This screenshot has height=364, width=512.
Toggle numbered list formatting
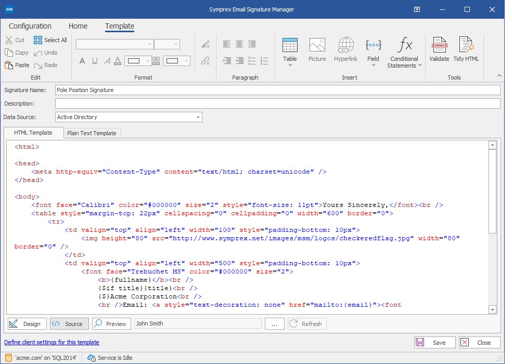(264, 61)
